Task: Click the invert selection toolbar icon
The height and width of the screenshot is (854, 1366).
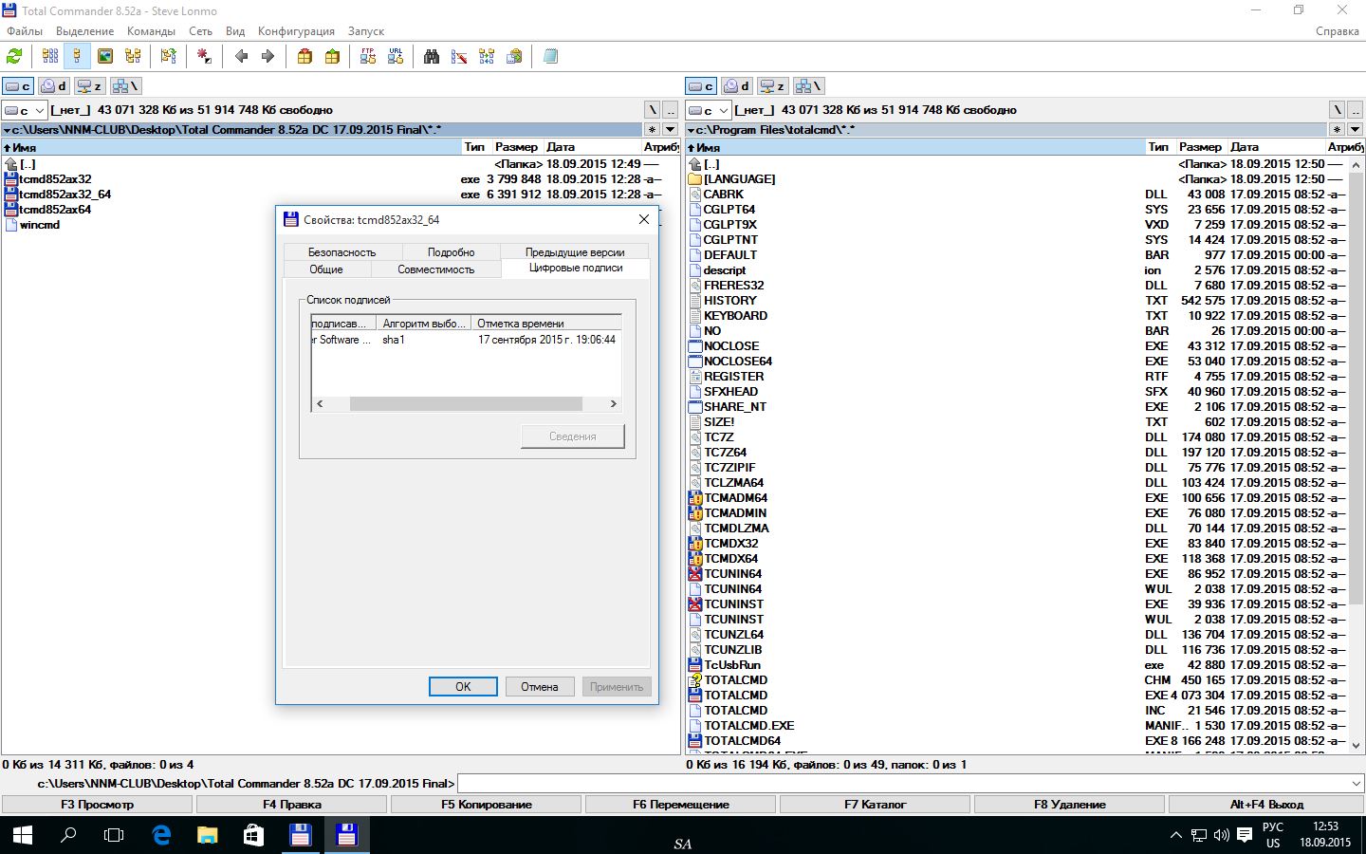Action: coord(204,57)
